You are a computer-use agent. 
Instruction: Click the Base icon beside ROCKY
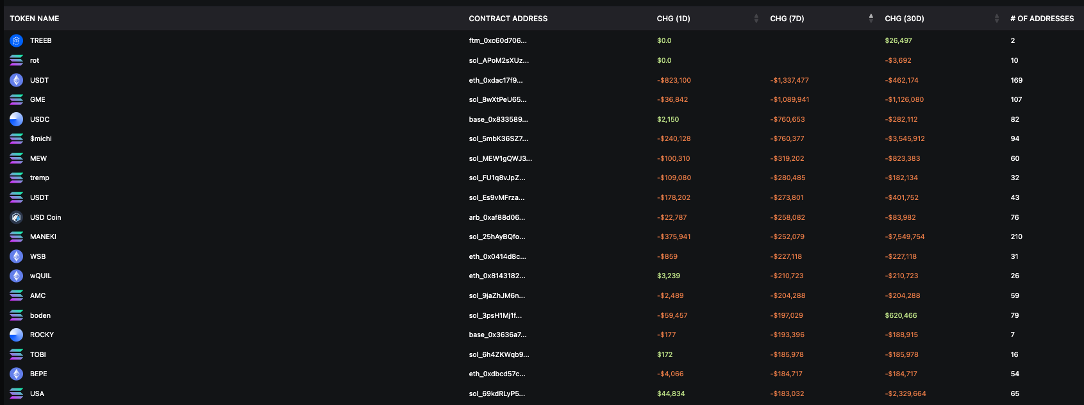click(17, 335)
